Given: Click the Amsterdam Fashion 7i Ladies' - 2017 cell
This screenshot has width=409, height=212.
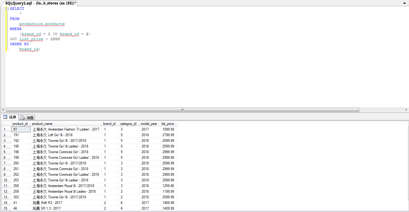Looking at the screenshot, I should (x=66, y=129).
